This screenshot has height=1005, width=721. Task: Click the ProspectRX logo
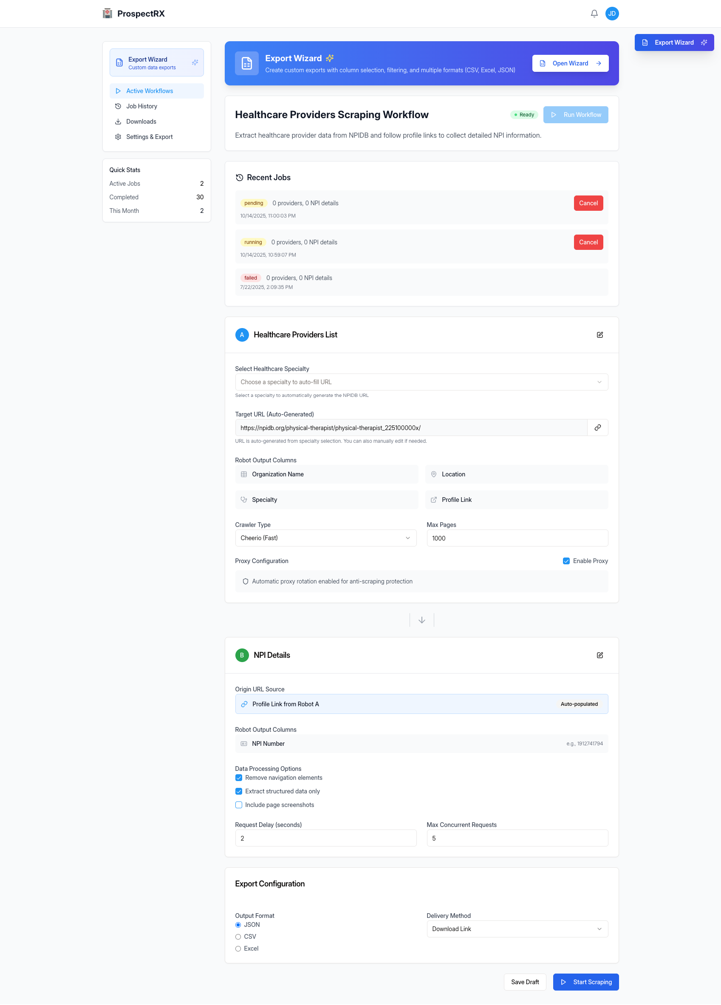click(133, 13)
